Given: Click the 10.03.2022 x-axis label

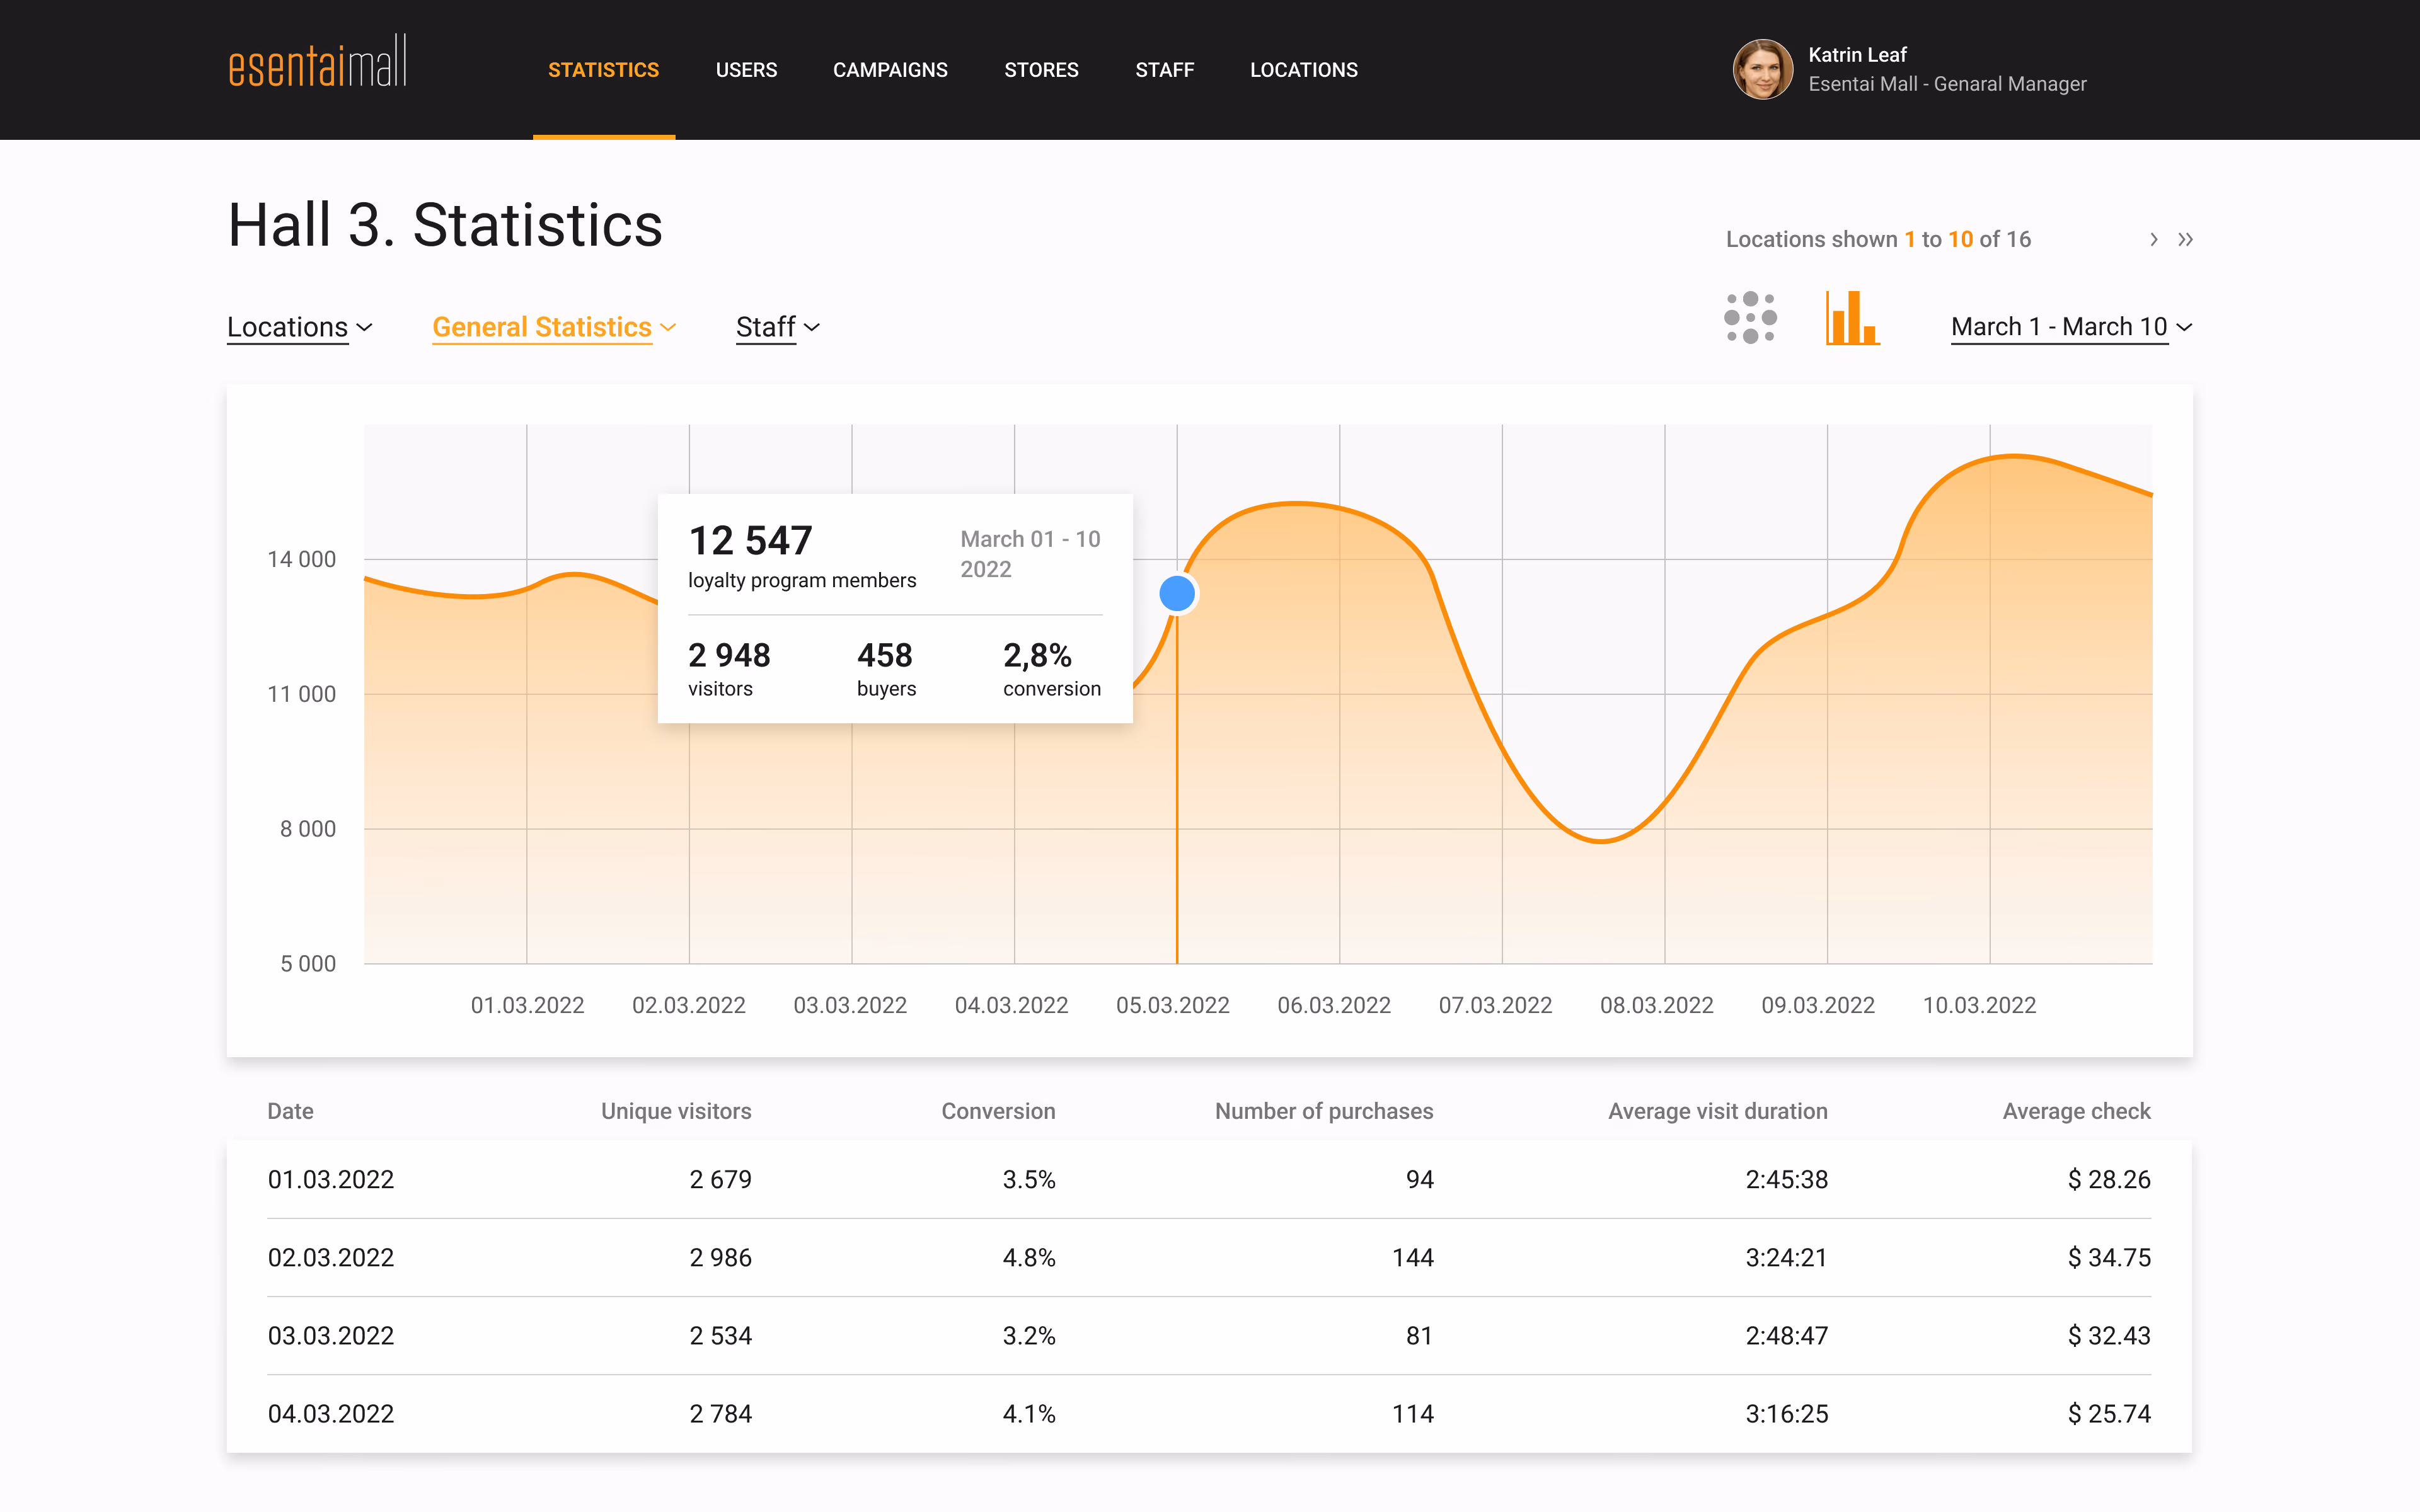Looking at the screenshot, I should pyautogui.click(x=1979, y=1005).
